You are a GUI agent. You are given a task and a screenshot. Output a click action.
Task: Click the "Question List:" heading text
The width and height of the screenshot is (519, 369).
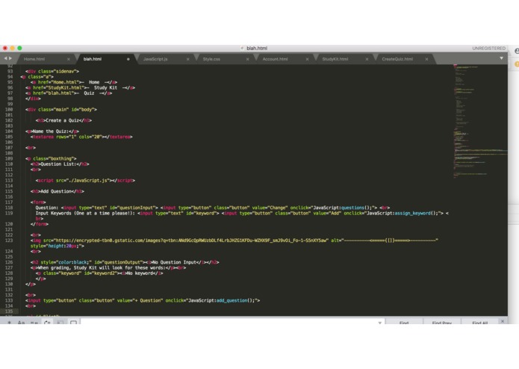58,164
